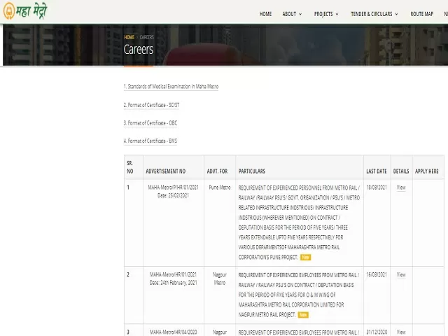Open Format of Certificate - SC/ST link
This screenshot has height=336, width=448.
click(x=151, y=105)
